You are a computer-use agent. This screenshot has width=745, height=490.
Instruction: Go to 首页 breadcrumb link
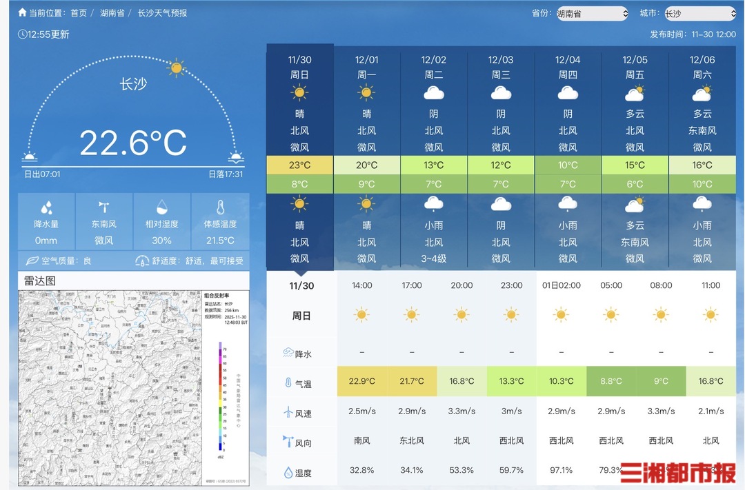(79, 13)
